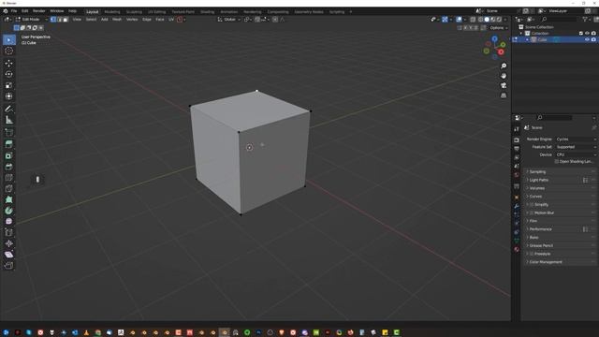Select the Smooth tool

9,222
